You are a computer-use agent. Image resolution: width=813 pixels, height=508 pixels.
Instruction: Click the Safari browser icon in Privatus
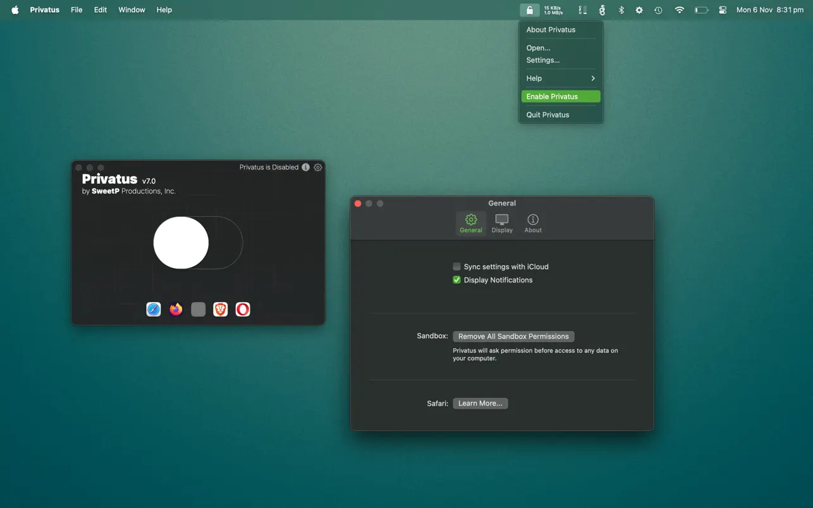click(x=154, y=309)
